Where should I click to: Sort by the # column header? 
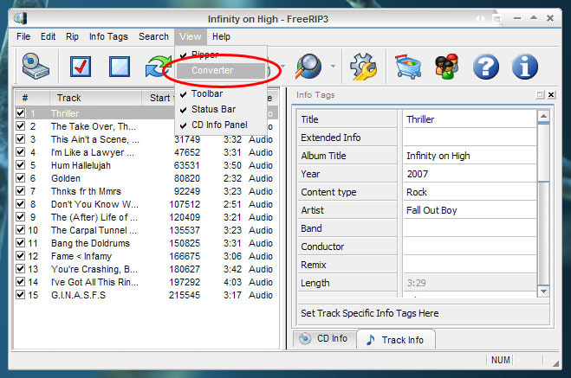pyautogui.click(x=32, y=98)
